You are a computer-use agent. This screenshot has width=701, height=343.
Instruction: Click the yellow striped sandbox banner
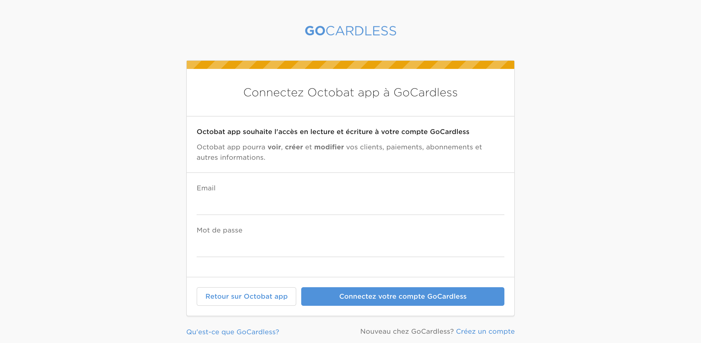(350, 65)
